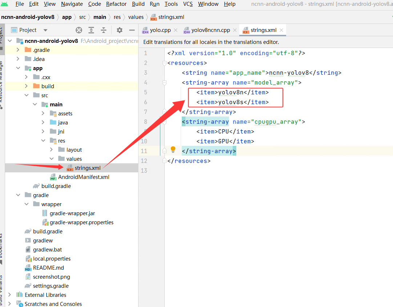
Task: Expand the .cxx folder
Action: [x=26, y=77]
